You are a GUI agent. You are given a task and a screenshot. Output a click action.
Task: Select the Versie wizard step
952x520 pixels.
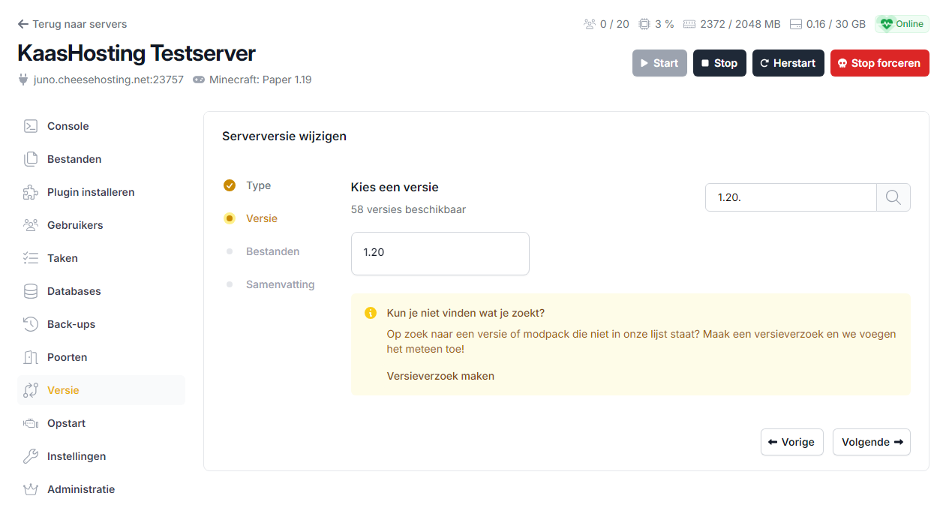tap(261, 218)
